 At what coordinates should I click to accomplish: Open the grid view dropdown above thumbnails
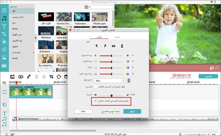pyautogui.click(x=87, y=7)
